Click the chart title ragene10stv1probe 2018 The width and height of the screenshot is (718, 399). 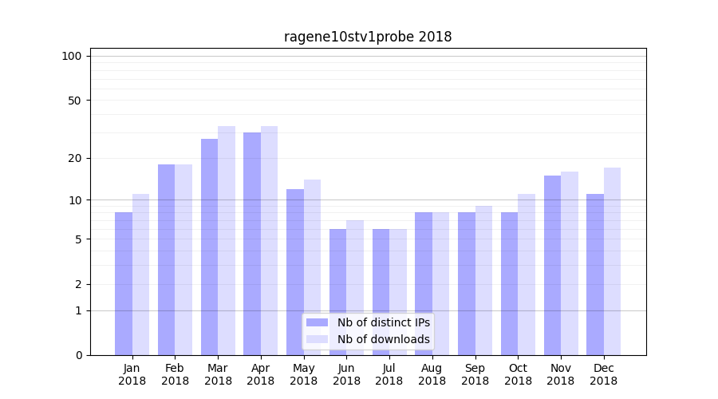(368, 37)
